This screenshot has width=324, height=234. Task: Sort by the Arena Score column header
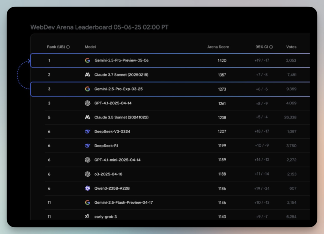click(218, 47)
